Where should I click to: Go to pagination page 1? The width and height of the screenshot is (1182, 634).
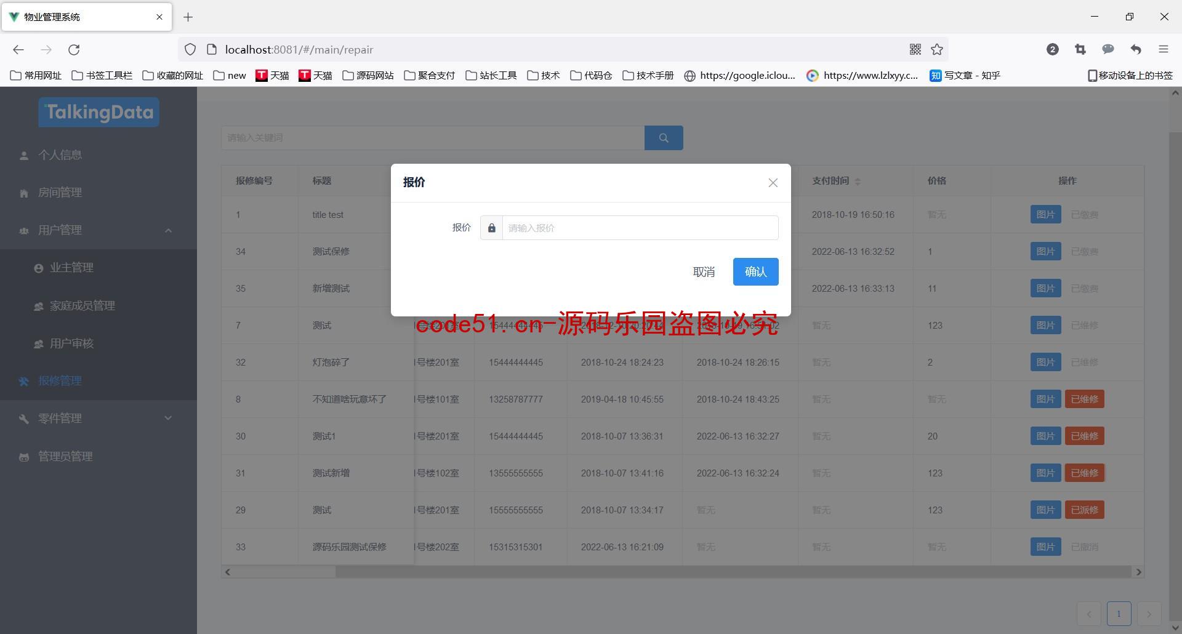[1119, 614]
